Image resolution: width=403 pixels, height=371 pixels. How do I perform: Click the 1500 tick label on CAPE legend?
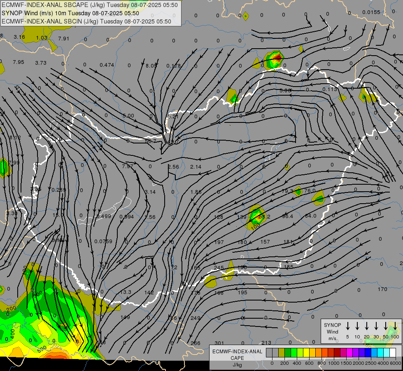(x=346, y=363)
